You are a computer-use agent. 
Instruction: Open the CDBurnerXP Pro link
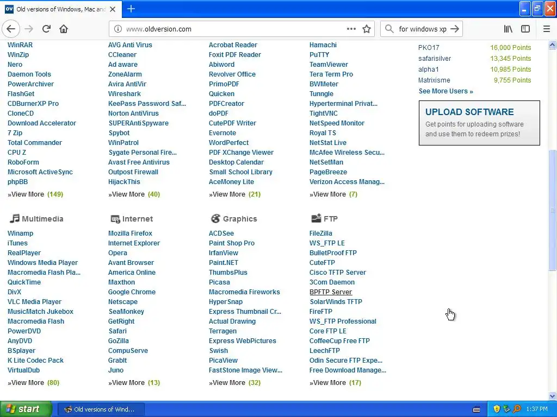(x=33, y=104)
